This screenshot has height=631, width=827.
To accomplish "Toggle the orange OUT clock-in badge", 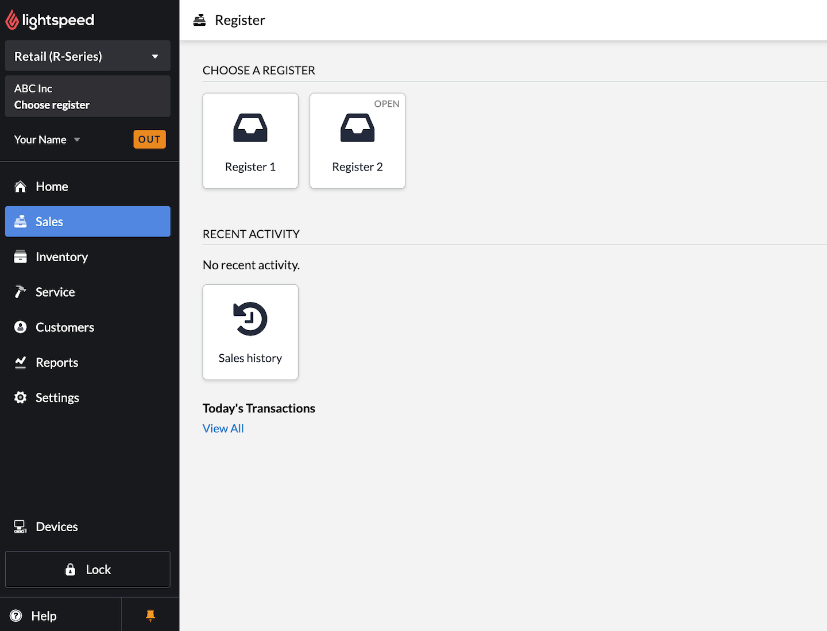I will tap(149, 140).
